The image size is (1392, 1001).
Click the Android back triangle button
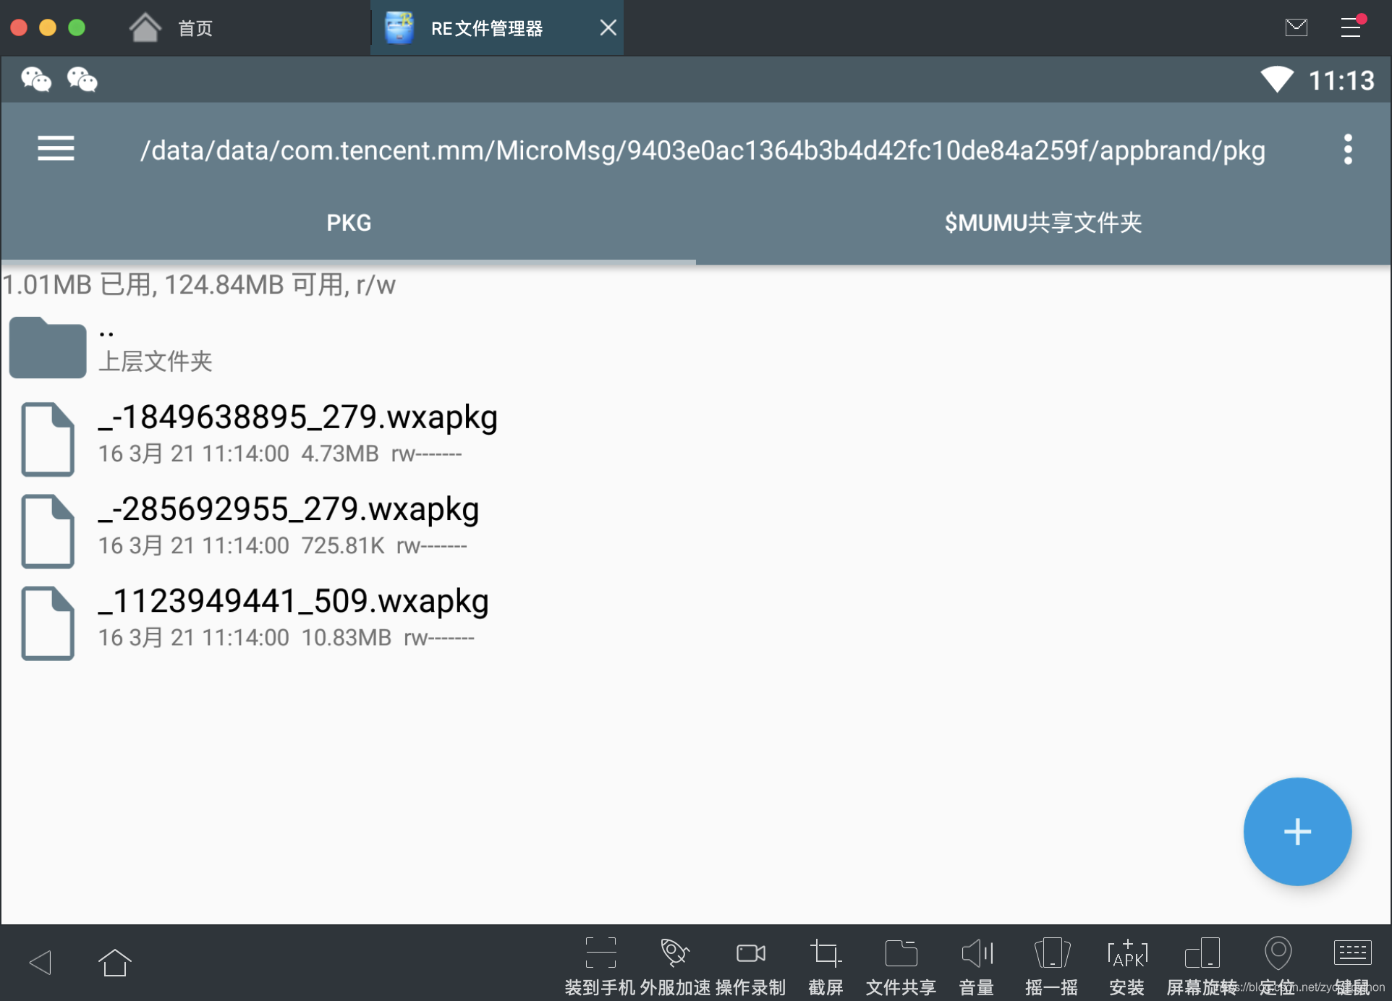point(41,963)
